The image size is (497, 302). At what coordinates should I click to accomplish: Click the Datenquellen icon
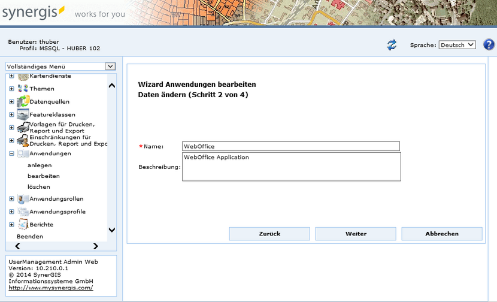23,101
